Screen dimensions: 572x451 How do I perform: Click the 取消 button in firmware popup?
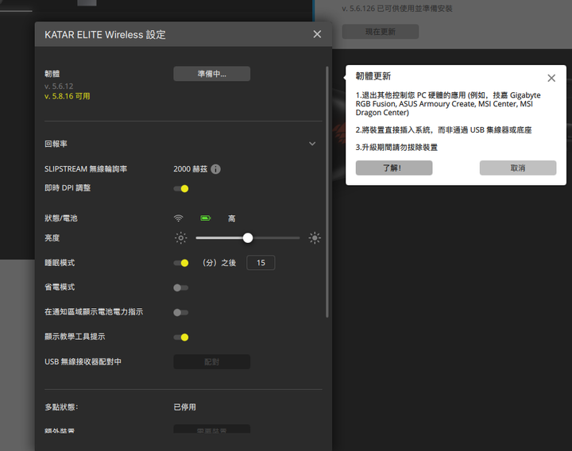click(x=518, y=168)
